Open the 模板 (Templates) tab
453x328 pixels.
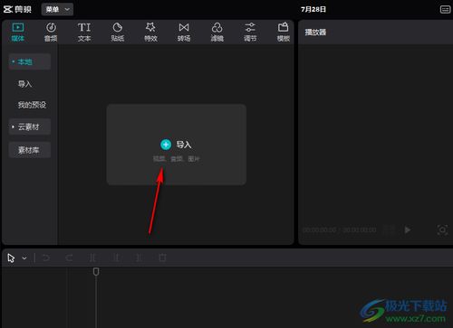(284, 32)
